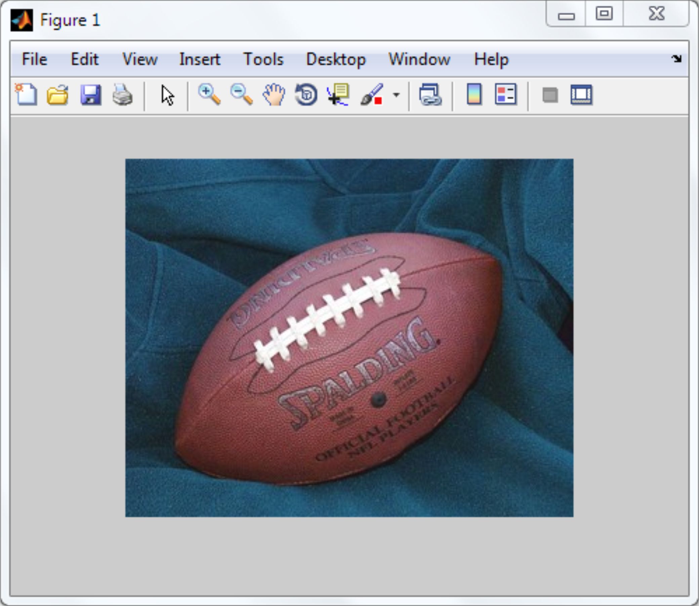Click the New Figure icon

coord(26,95)
